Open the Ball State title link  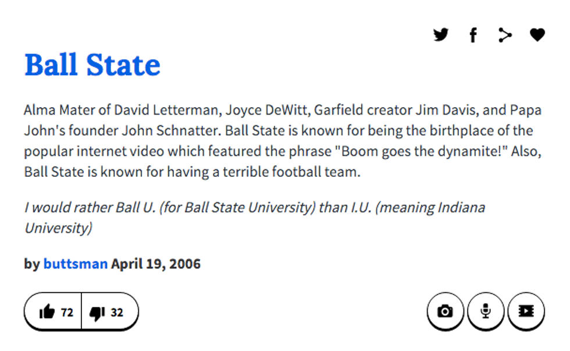tap(92, 65)
